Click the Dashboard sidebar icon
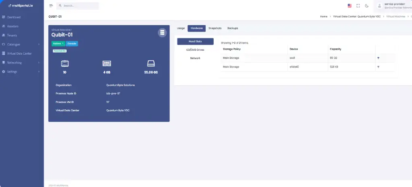Screen dimensions: 412x187 [4, 17]
